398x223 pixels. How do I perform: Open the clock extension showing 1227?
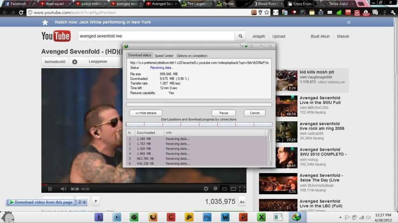tap(366, 13)
